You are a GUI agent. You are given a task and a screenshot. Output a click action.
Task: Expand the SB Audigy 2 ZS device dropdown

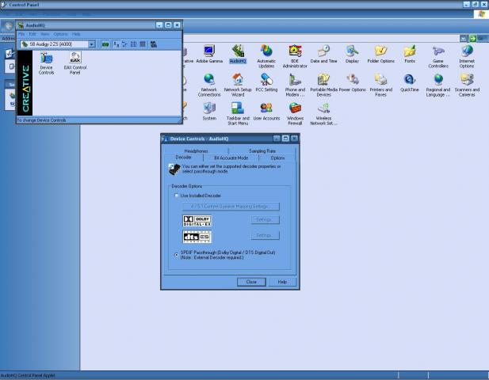point(91,44)
